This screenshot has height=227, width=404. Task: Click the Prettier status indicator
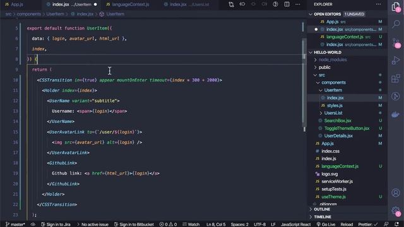tap(367, 224)
